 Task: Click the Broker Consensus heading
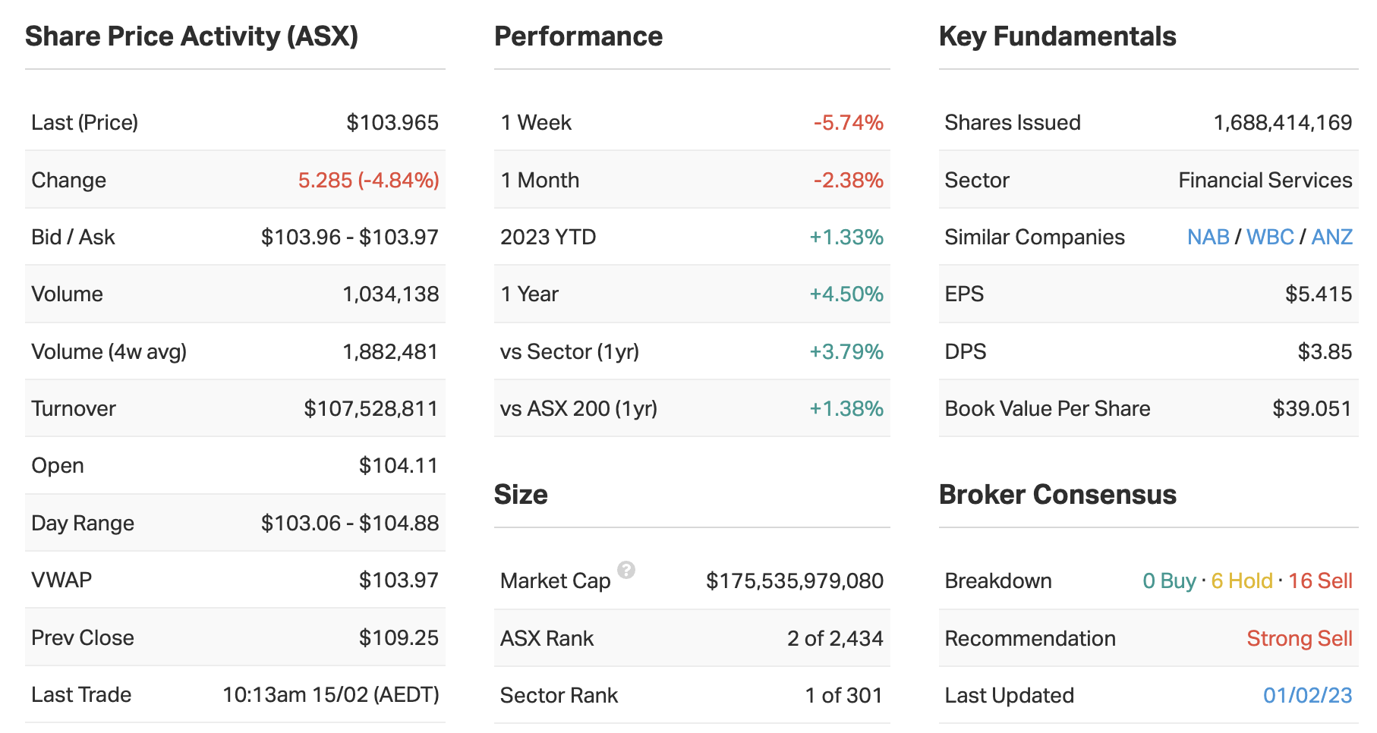click(1057, 495)
